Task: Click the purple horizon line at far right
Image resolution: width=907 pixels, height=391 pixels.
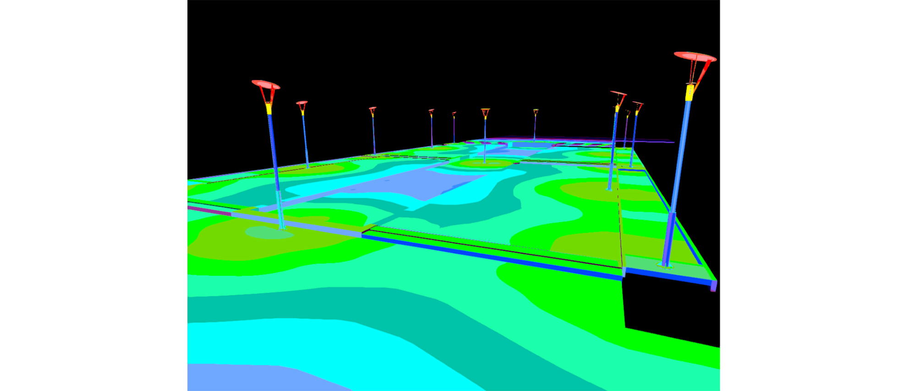Action: tap(655, 141)
